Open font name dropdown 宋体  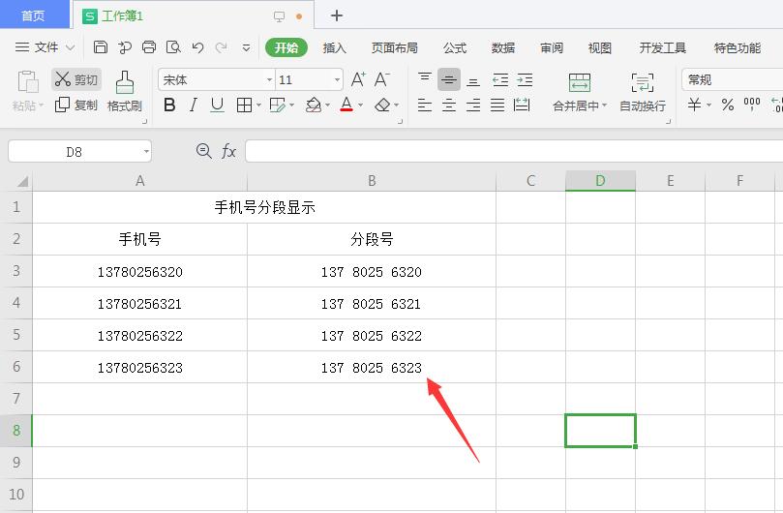point(269,80)
